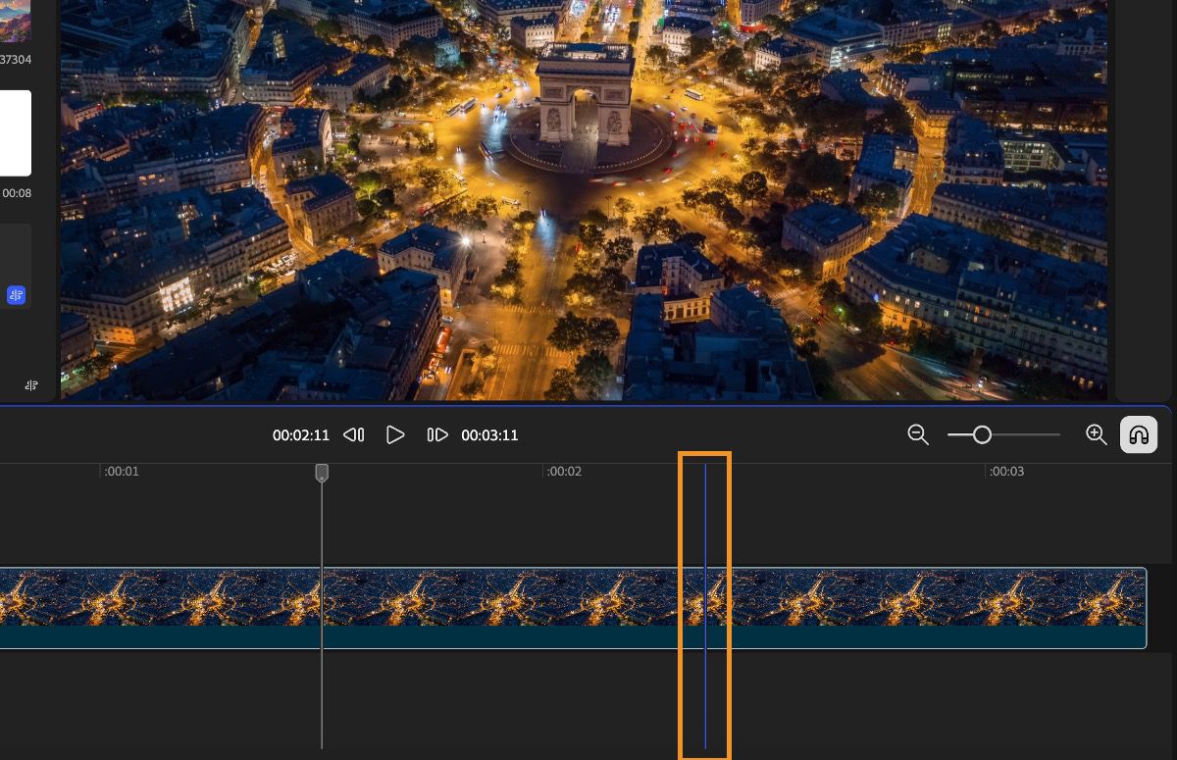Image resolution: width=1177 pixels, height=760 pixels.
Task: Click the total duration label 00:03:11
Action: [x=489, y=434]
